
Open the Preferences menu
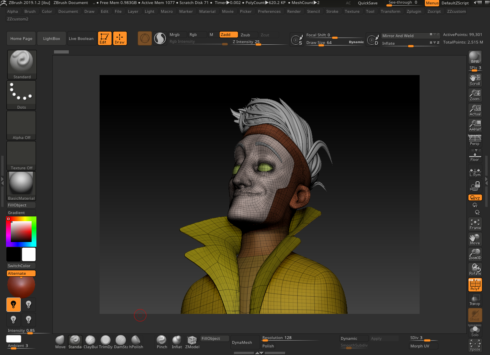[x=269, y=11]
